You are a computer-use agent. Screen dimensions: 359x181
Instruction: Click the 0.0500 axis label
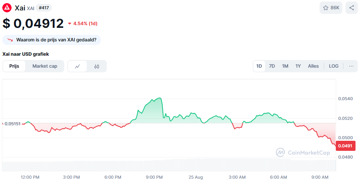pyautogui.click(x=345, y=138)
